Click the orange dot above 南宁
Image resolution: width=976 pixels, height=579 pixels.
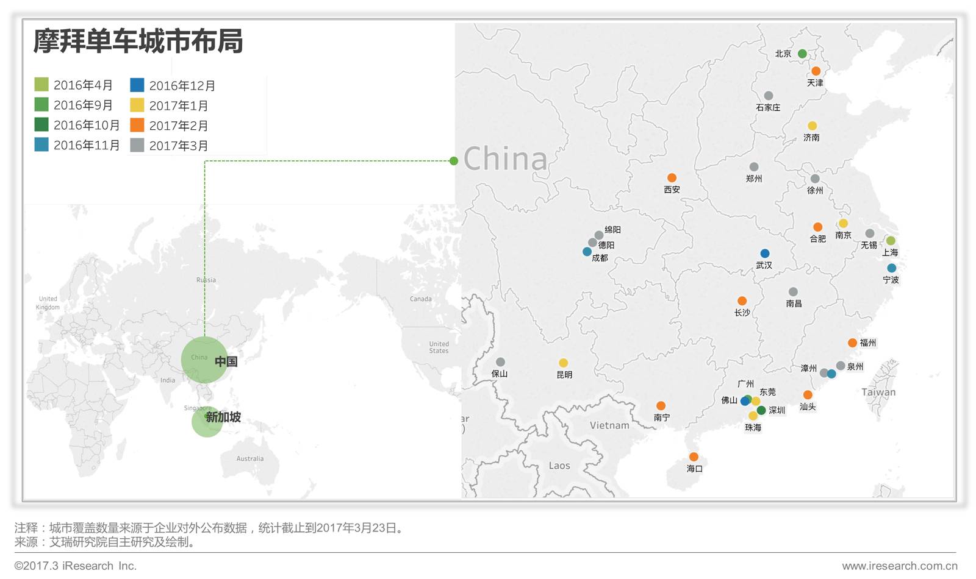click(661, 406)
